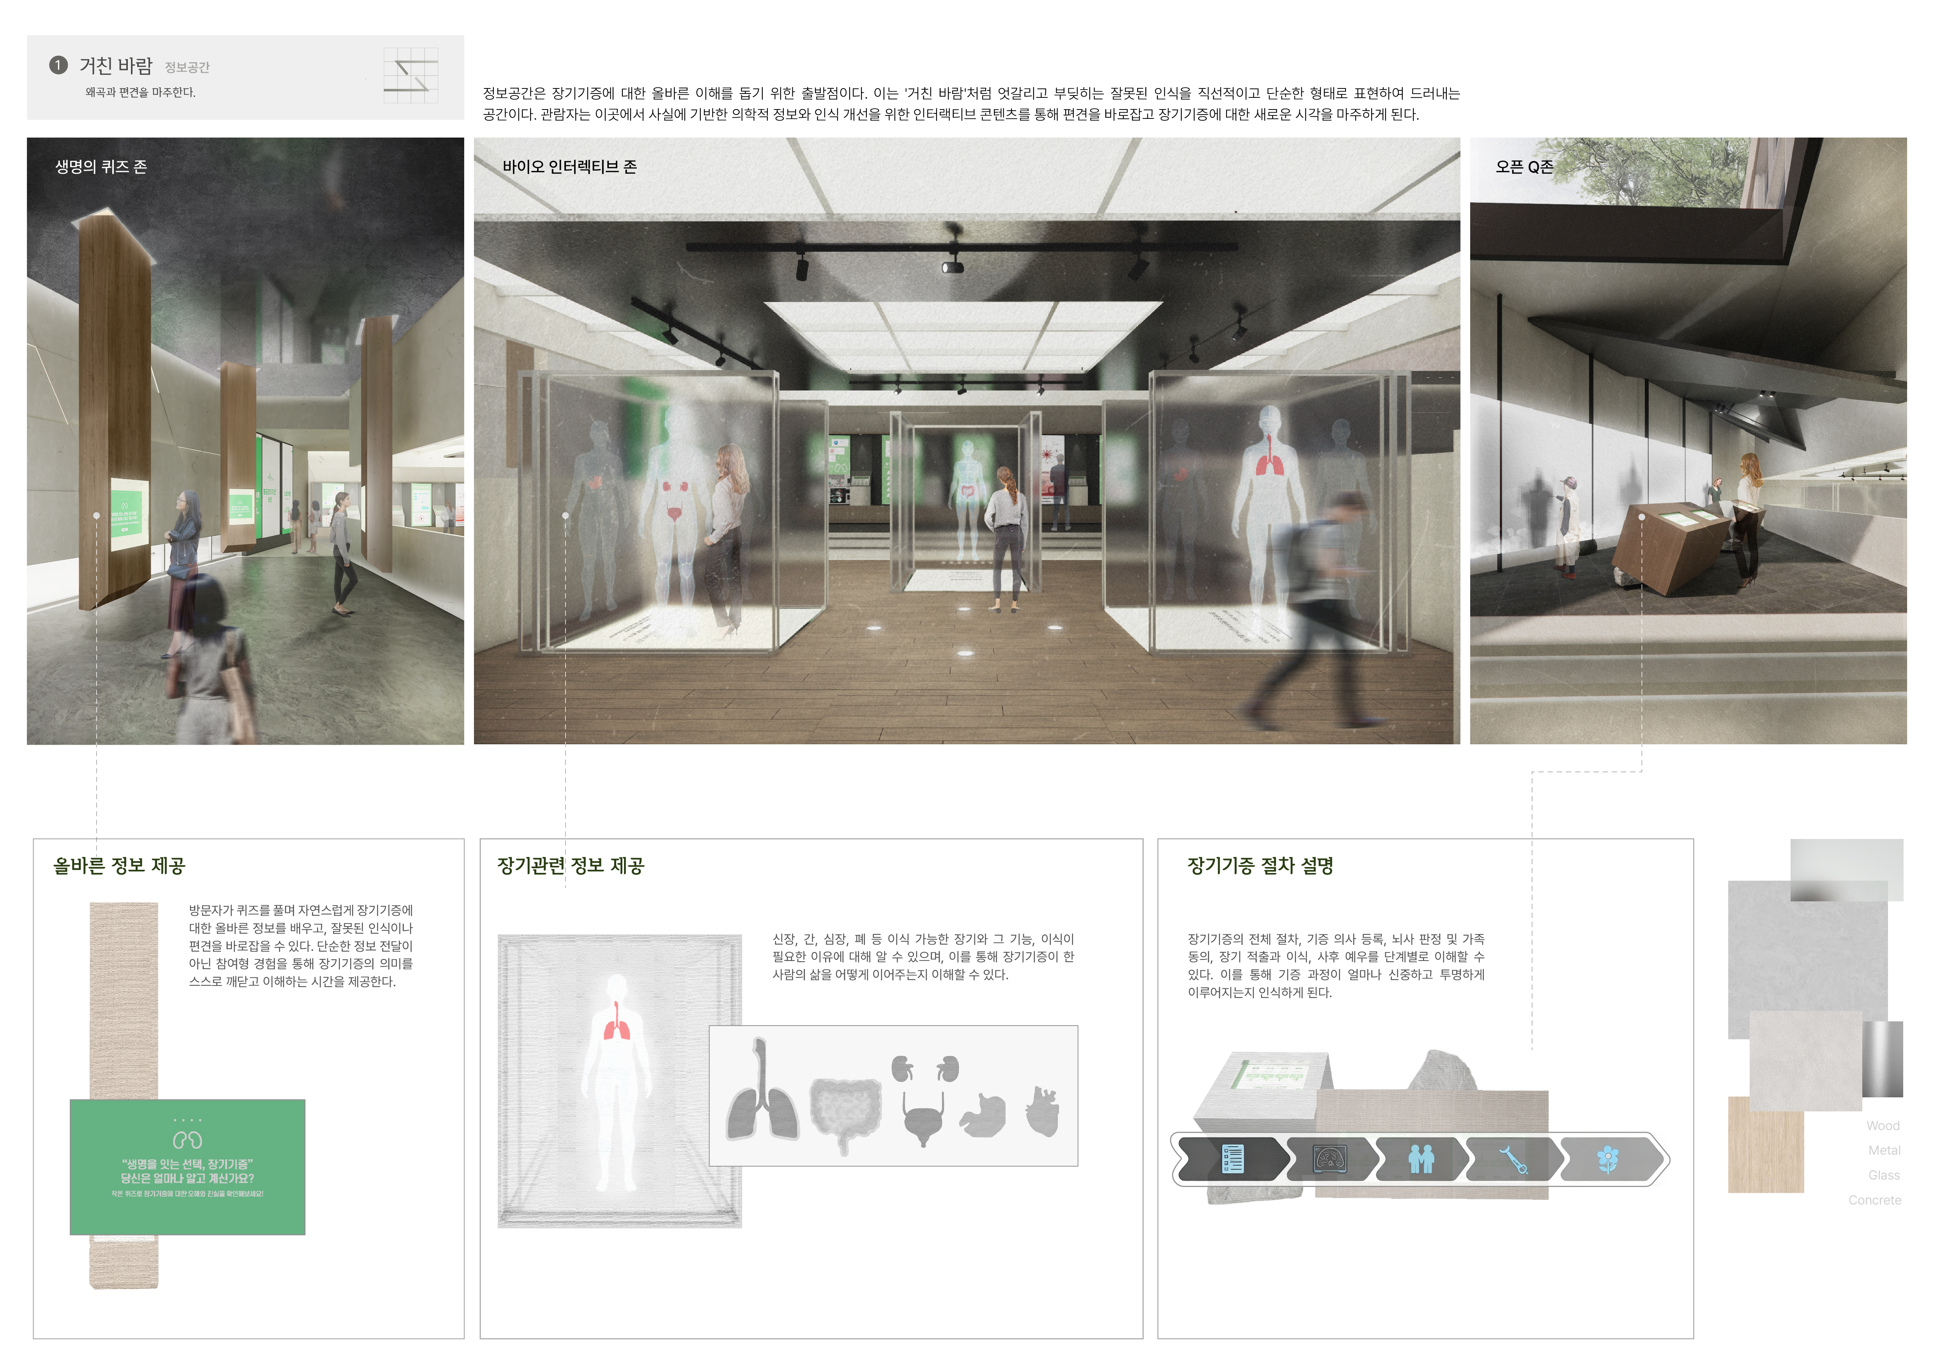Viewport: 1934px width, 1367px height.
Task: Click the green quiz screen card
Action: coord(187,1167)
